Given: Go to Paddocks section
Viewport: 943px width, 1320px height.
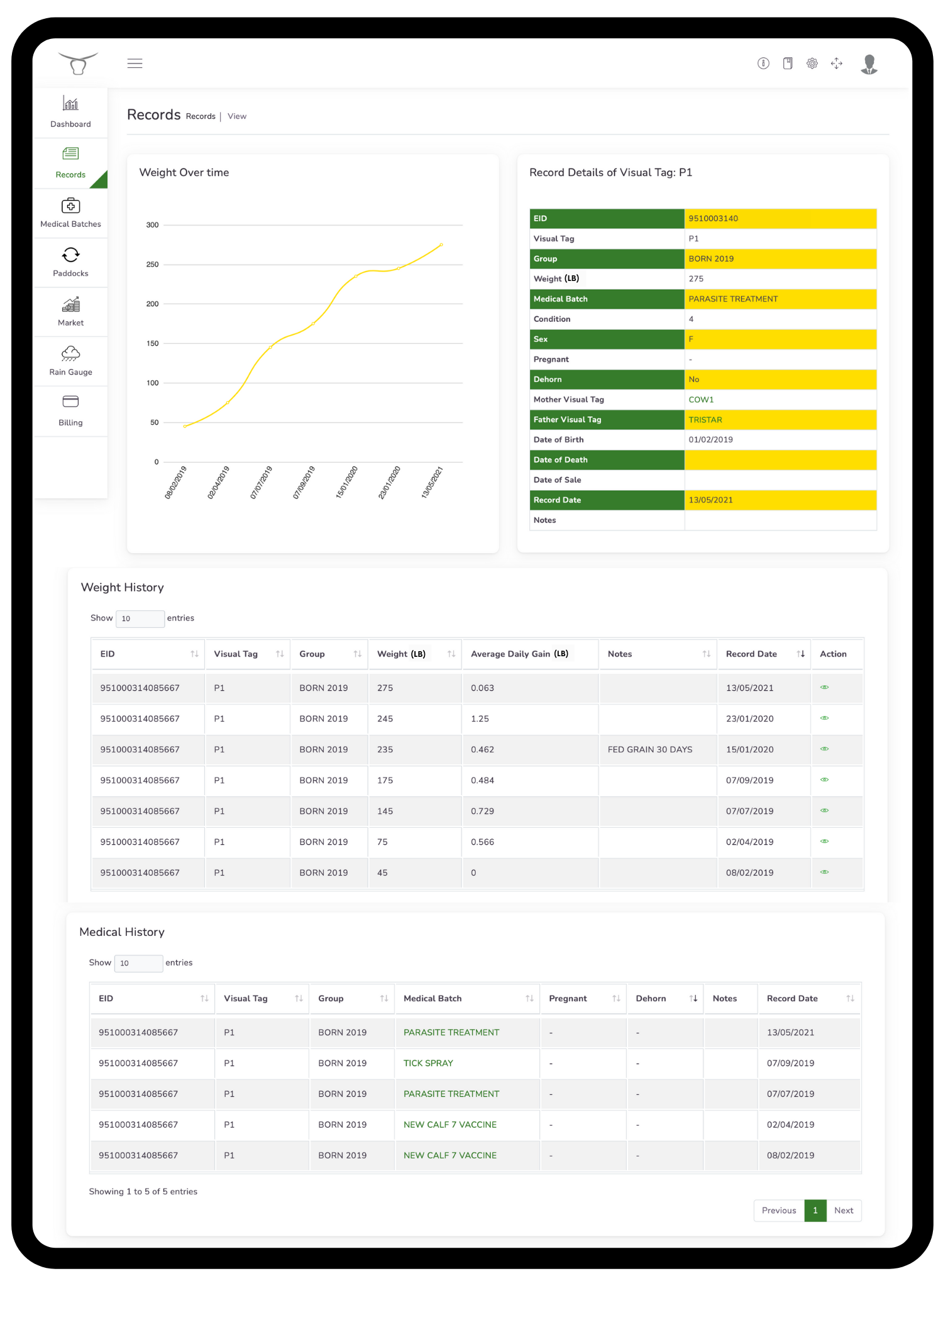Looking at the screenshot, I should (70, 262).
